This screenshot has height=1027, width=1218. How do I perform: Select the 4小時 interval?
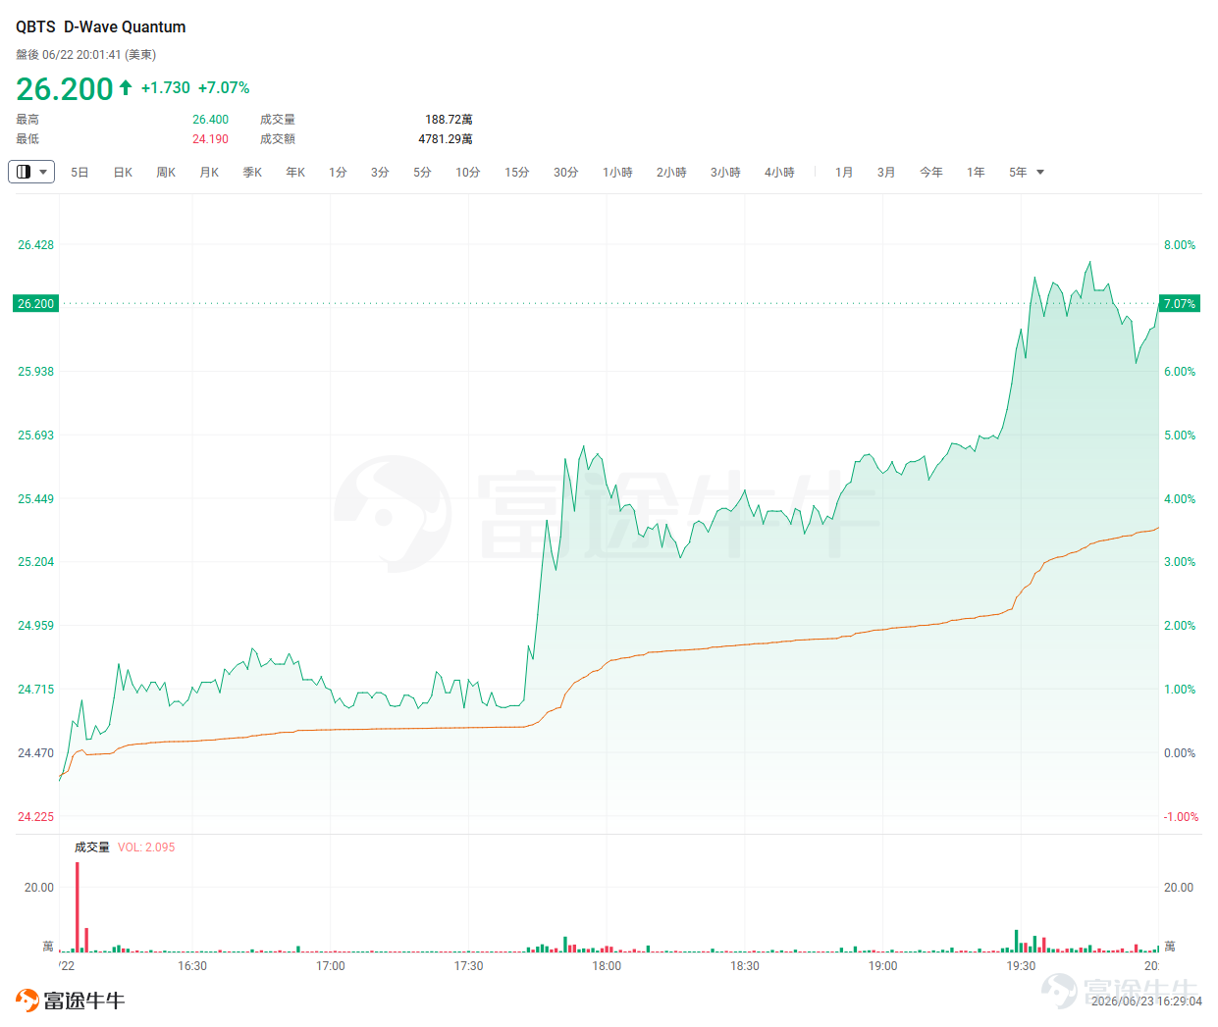[x=779, y=173]
